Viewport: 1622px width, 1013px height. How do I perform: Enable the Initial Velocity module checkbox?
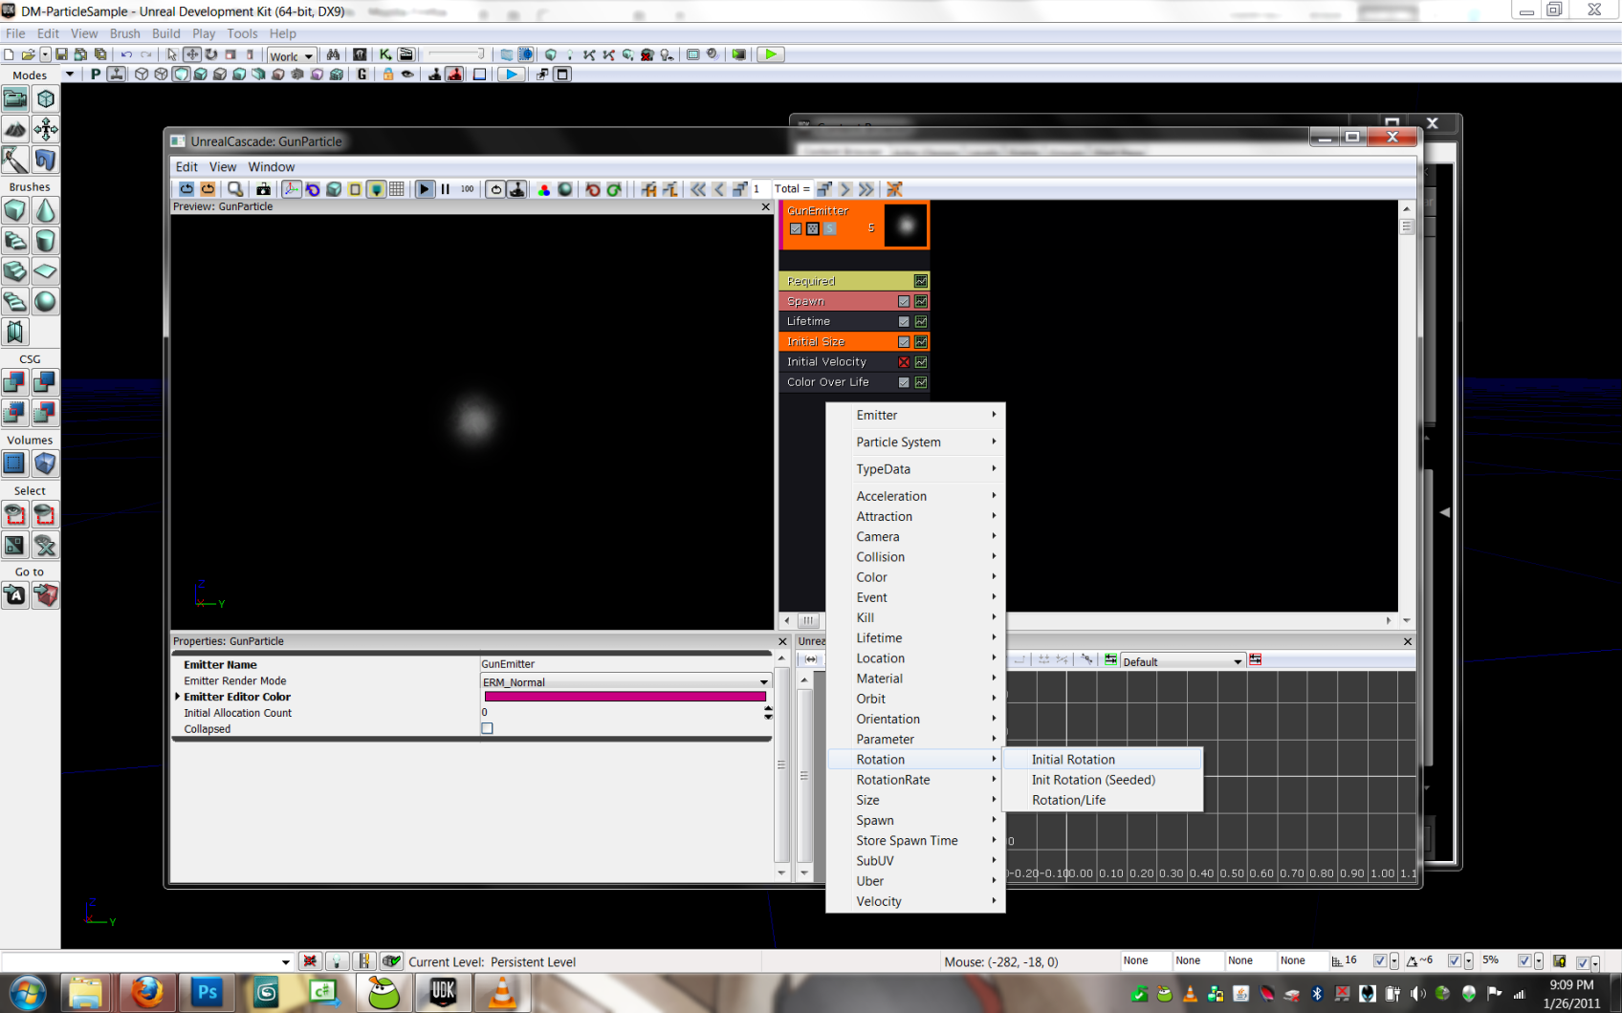pyautogui.click(x=904, y=362)
